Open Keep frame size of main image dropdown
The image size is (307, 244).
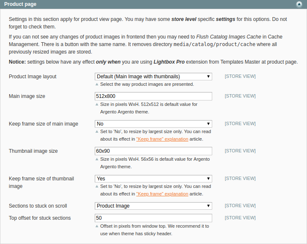(x=153, y=123)
